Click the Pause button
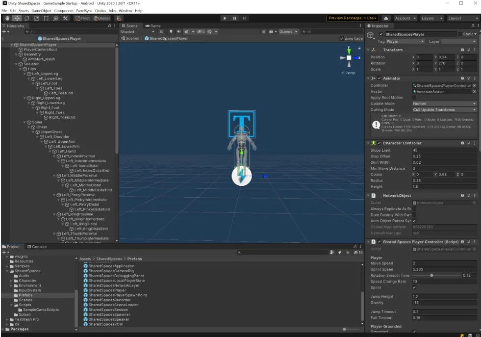The width and height of the screenshot is (481, 337). [234, 19]
